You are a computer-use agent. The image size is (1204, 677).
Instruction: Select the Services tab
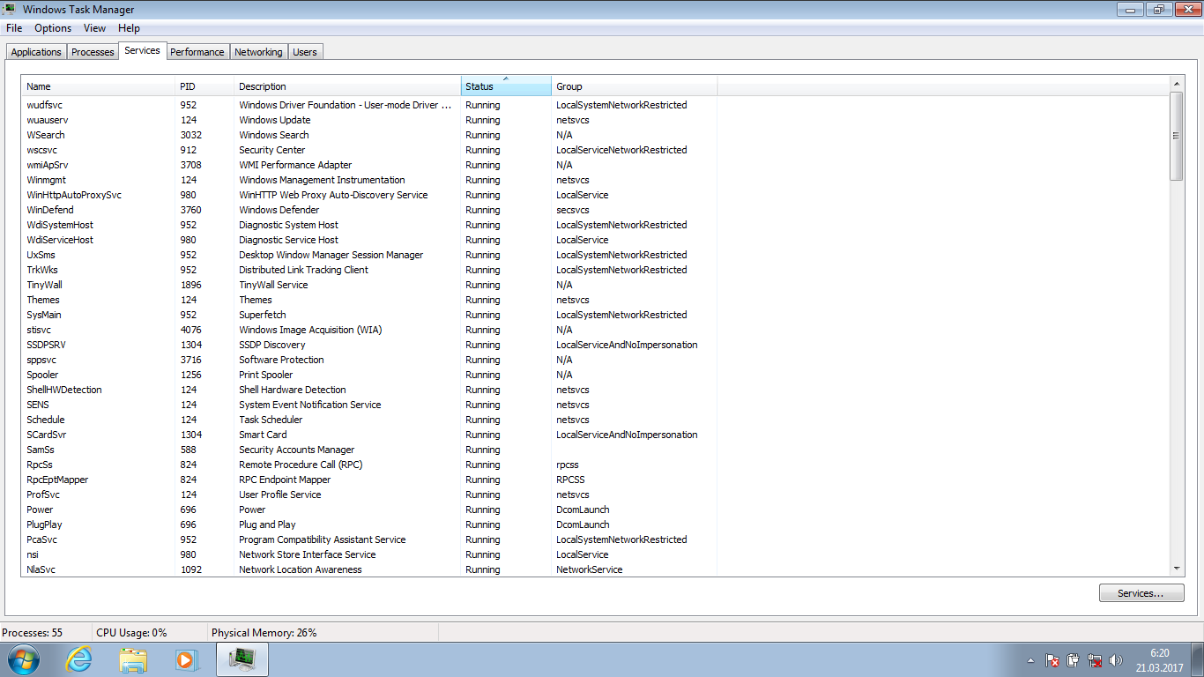coord(142,50)
